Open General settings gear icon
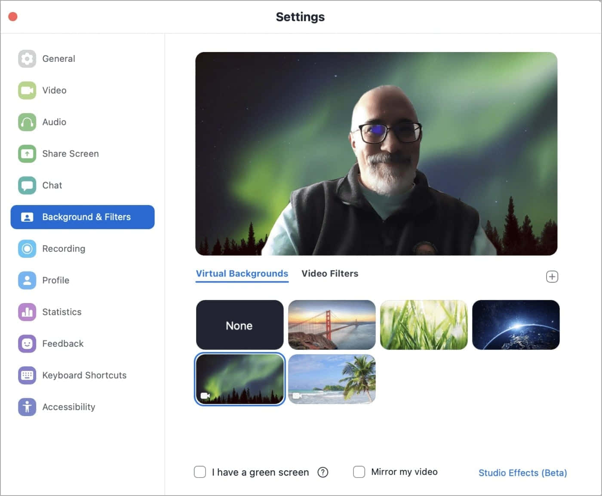The width and height of the screenshot is (602, 496). (27, 58)
